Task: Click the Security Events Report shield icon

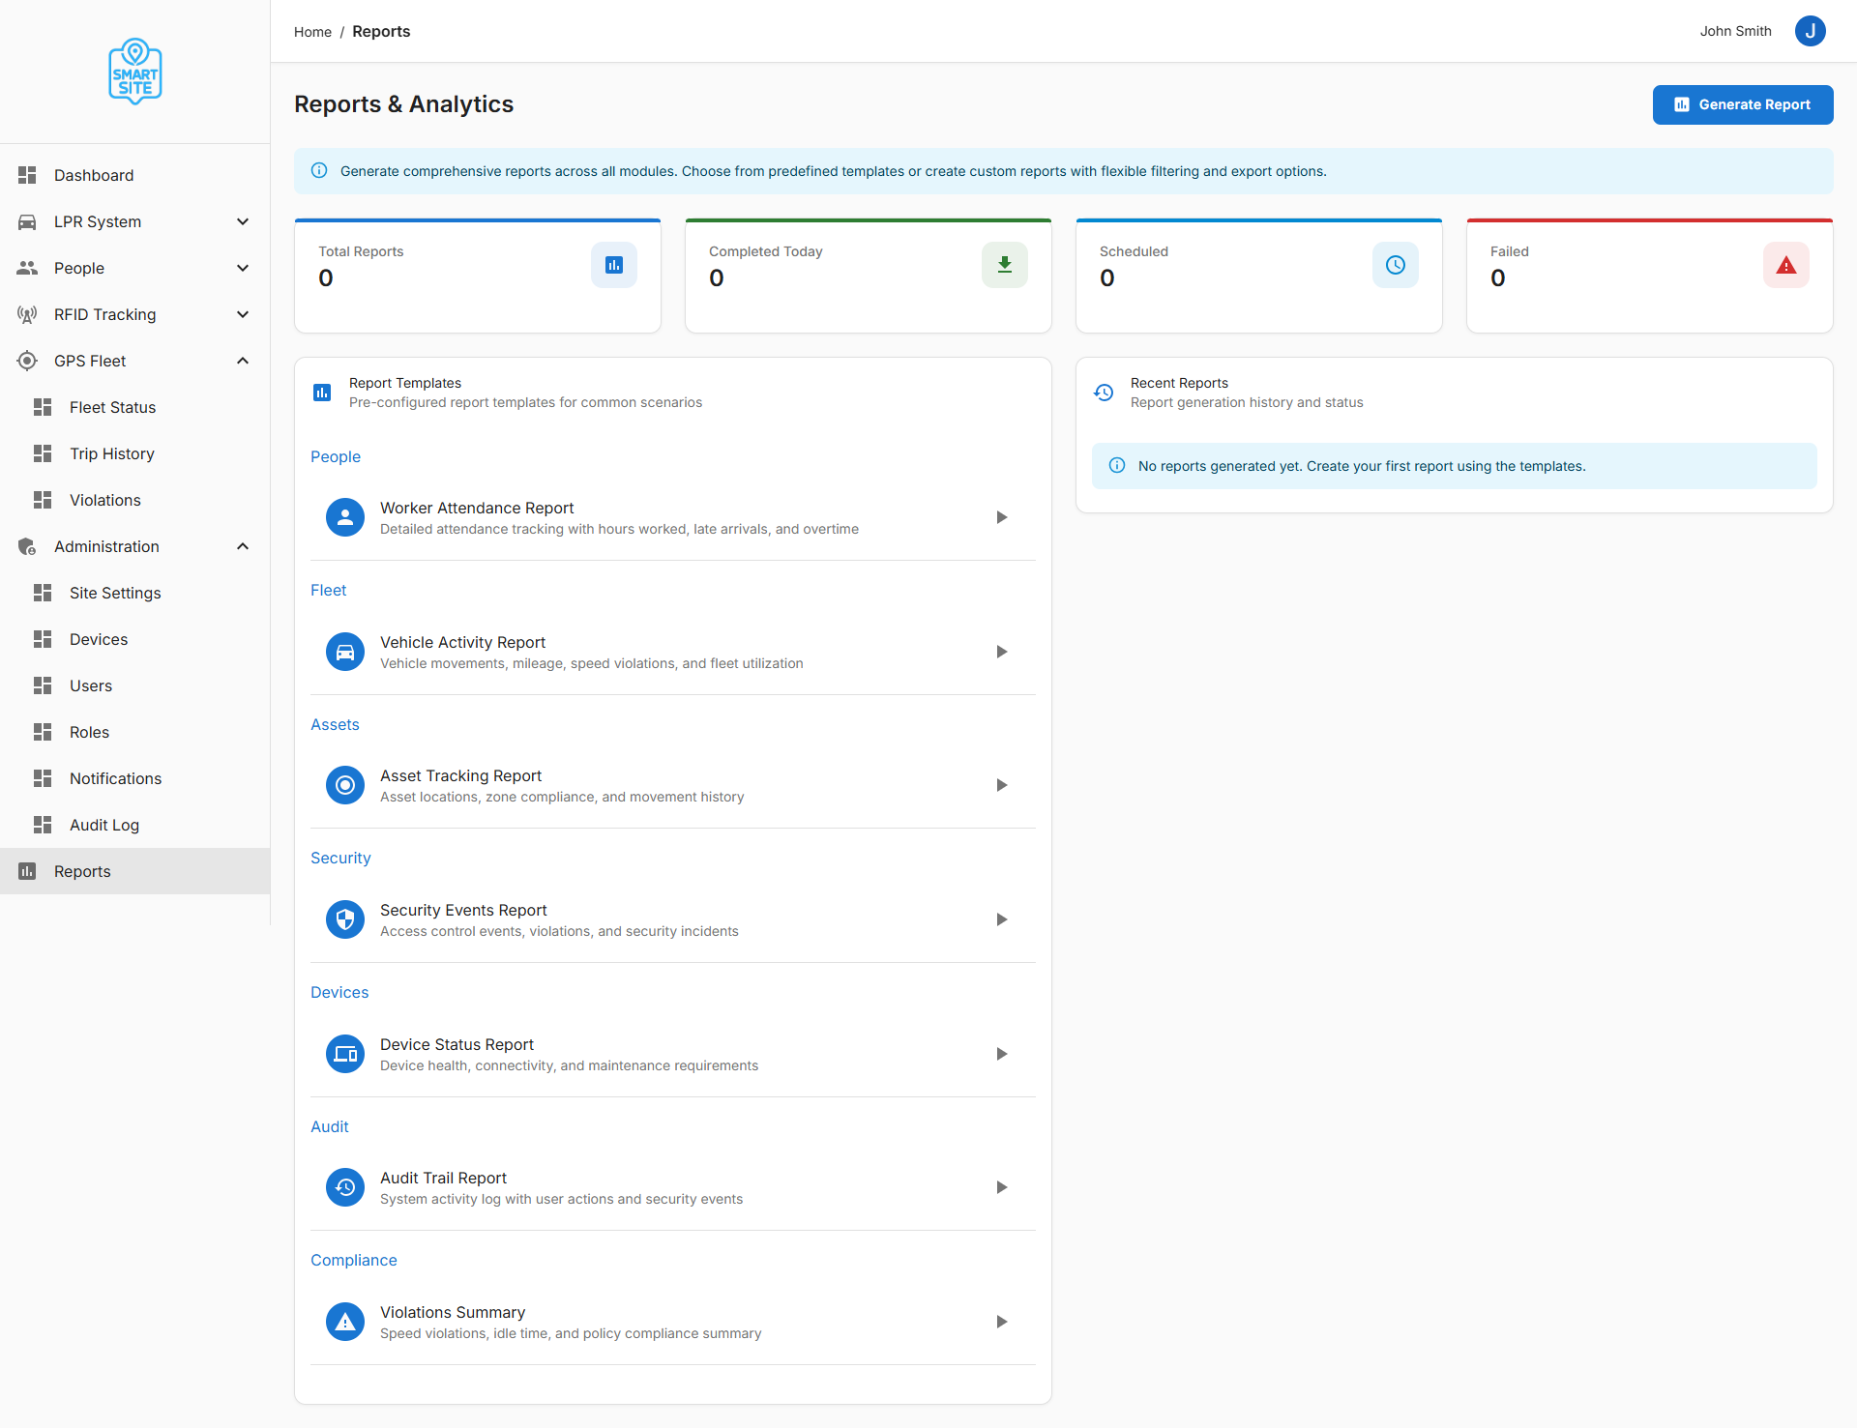Action: click(344, 918)
